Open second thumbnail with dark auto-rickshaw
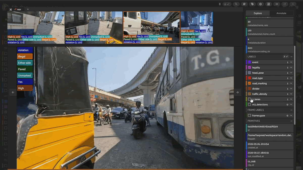Image resolution: width=303 pixels, height=170 pixels. (x=94, y=28)
